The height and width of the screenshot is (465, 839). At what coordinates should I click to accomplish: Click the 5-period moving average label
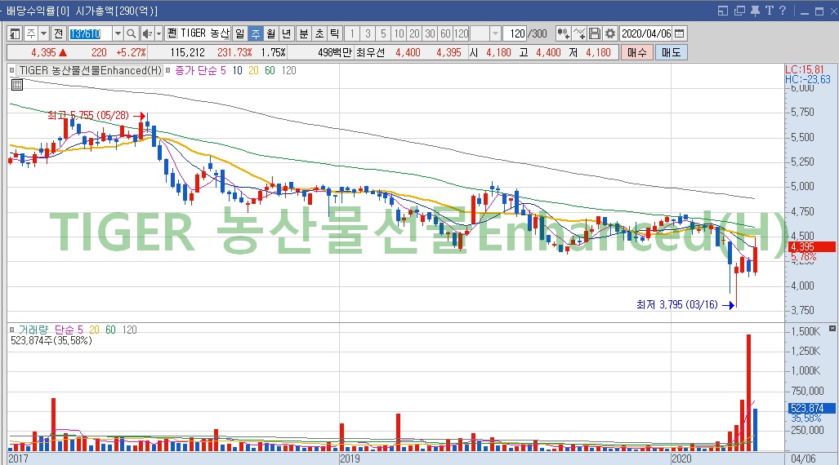223,70
